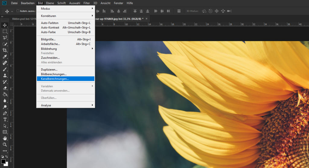Choose Duplizieren... menu entry

[x=65, y=69]
